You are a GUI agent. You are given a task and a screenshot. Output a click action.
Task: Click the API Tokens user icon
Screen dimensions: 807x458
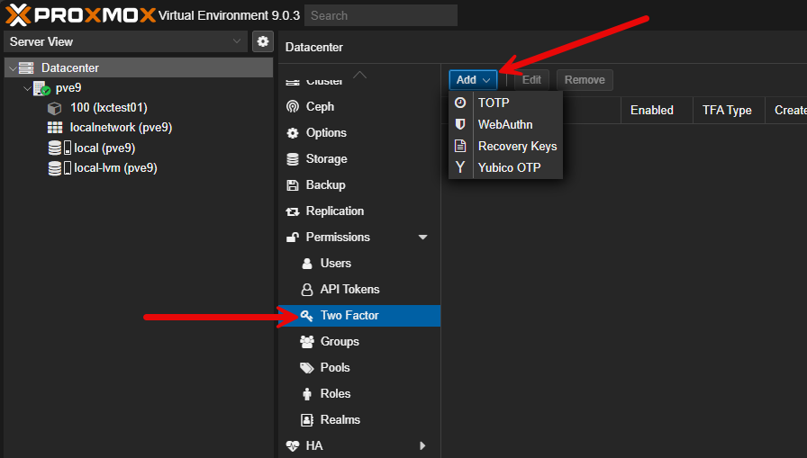[x=306, y=289]
